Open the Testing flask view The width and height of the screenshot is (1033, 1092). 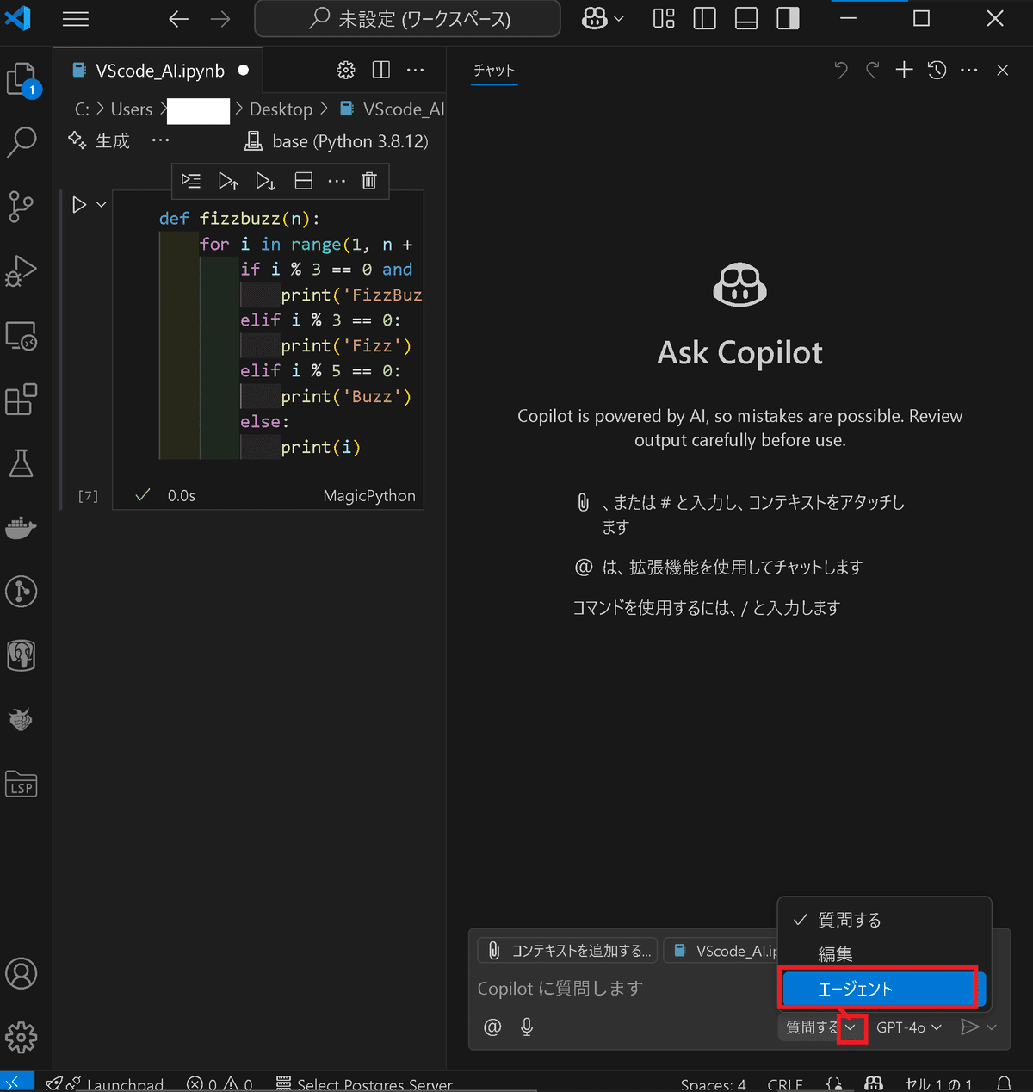coord(22,463)
